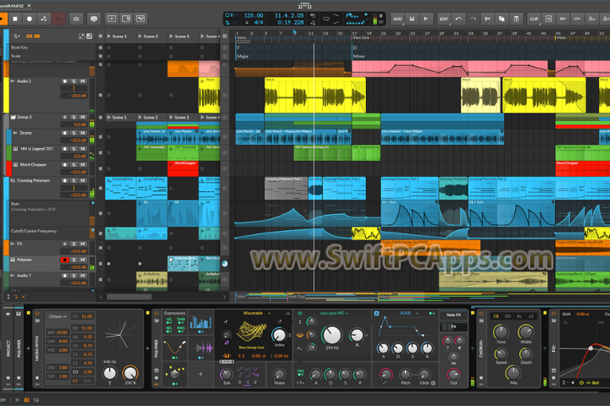Toggle the transport loop button

tap(326, 19)
